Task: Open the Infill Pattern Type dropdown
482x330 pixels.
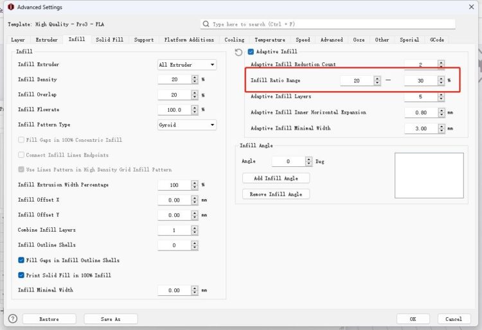Action: (x=187, y=125)
